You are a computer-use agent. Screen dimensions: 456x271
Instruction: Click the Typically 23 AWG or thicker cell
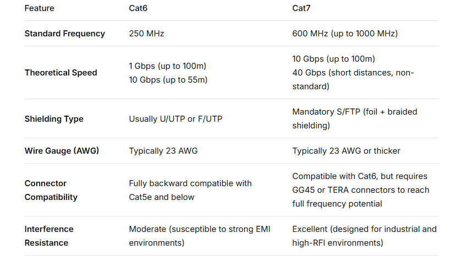tap(347, 151)
